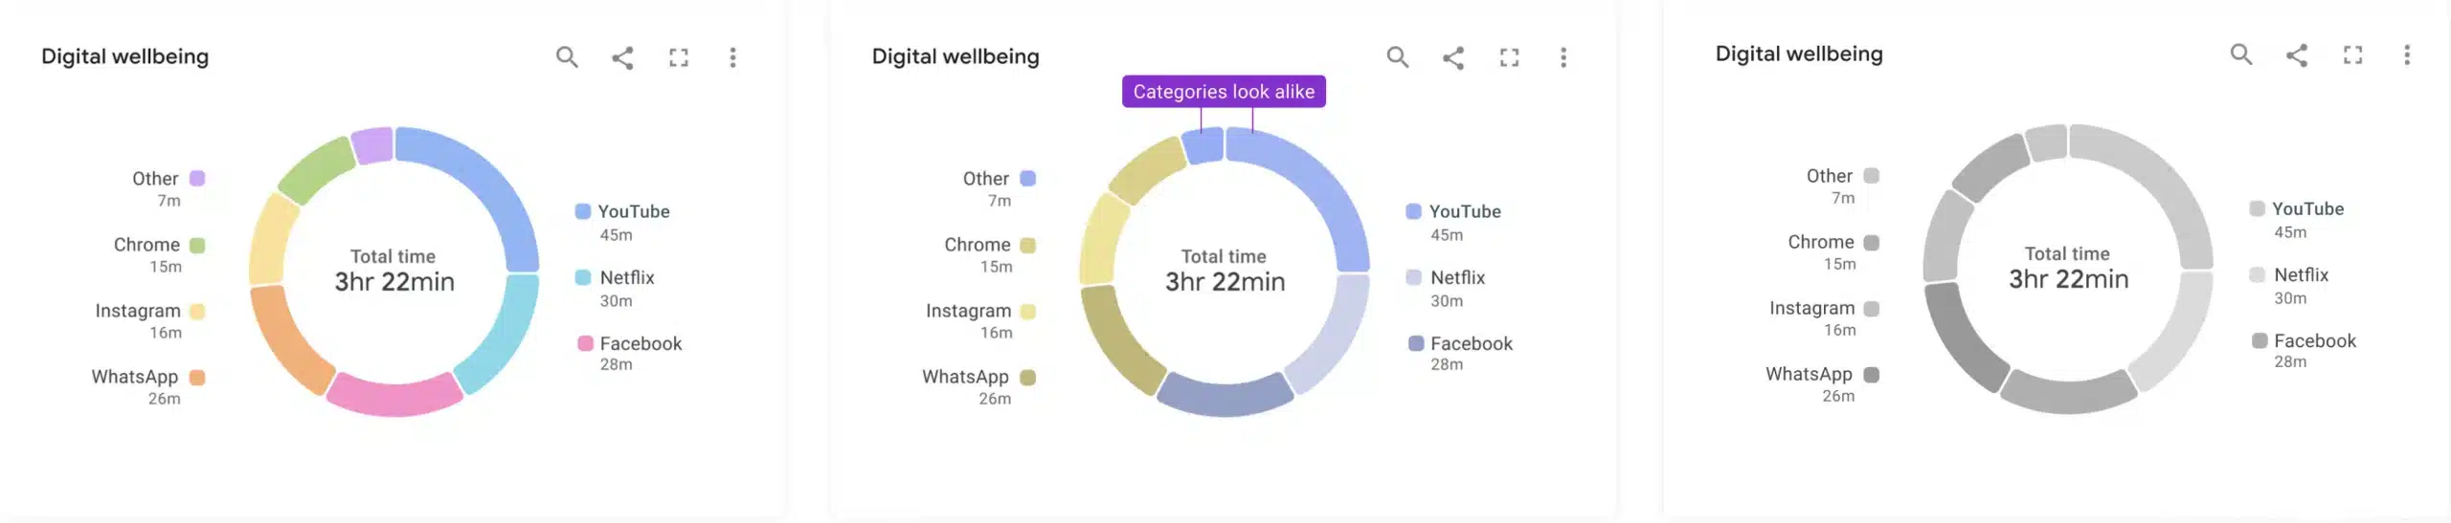Screen dimensions: 2451x523
Task: Click pink Facebook legend swatch
Action: tap(585, 343)
